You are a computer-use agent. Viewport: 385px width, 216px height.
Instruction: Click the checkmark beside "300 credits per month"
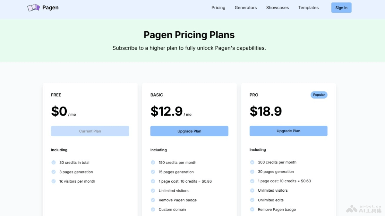(x=252, y=162)
